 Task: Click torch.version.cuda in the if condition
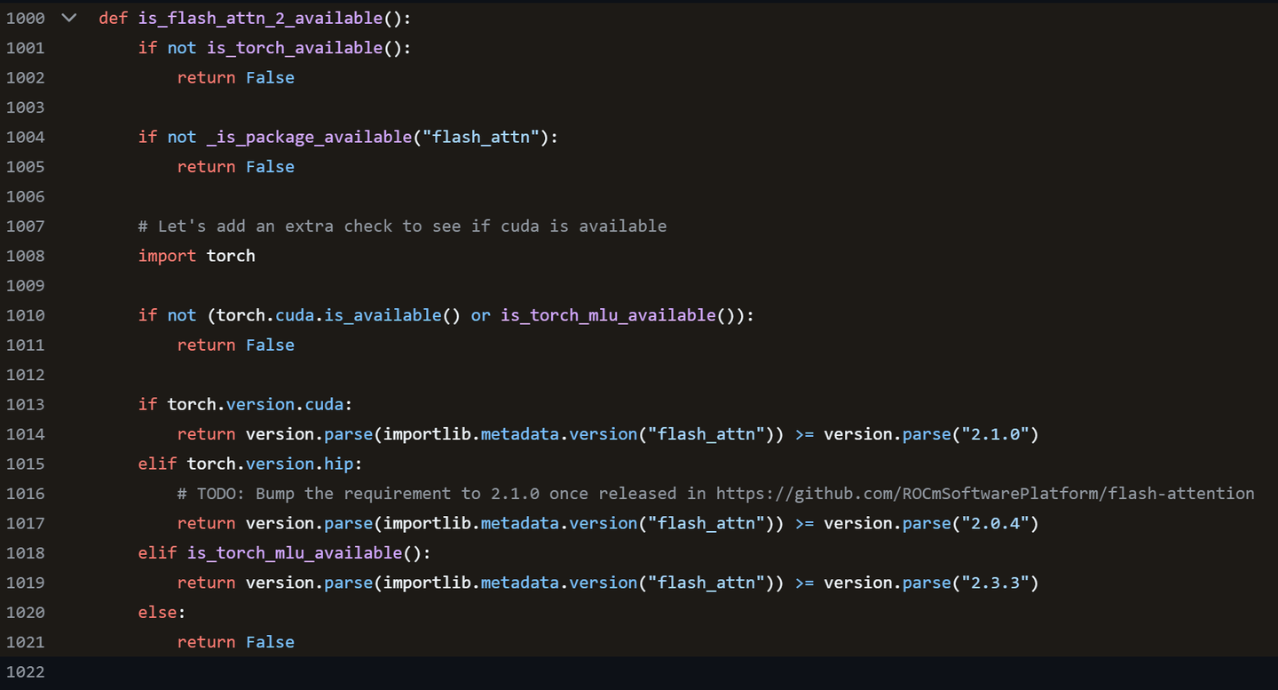click(x=257, y=404)
